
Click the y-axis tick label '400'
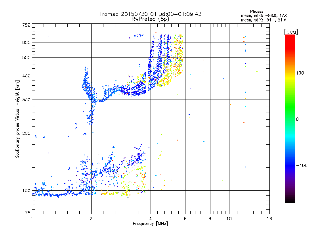(x=26, y=76)
